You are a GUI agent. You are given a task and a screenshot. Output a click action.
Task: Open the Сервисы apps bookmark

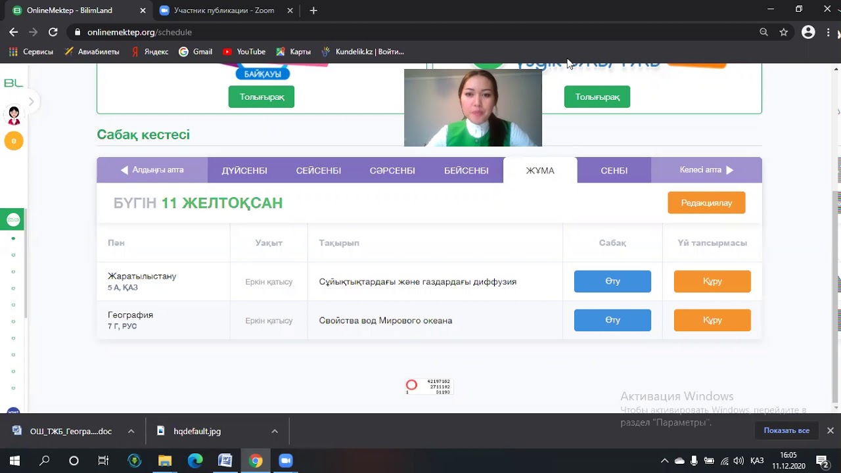31,51
